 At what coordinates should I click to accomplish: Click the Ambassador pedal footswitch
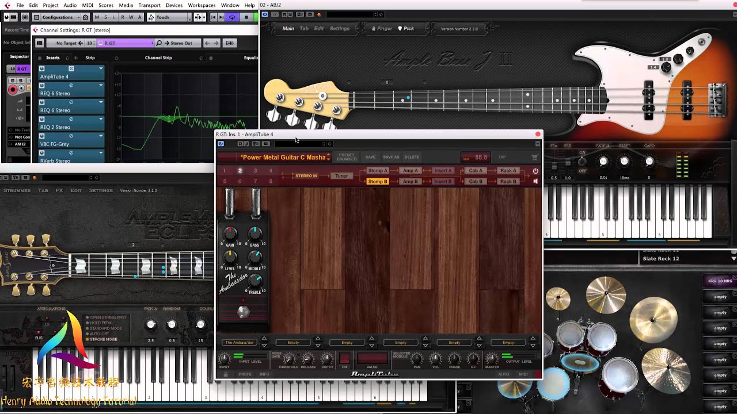[244, 312]
